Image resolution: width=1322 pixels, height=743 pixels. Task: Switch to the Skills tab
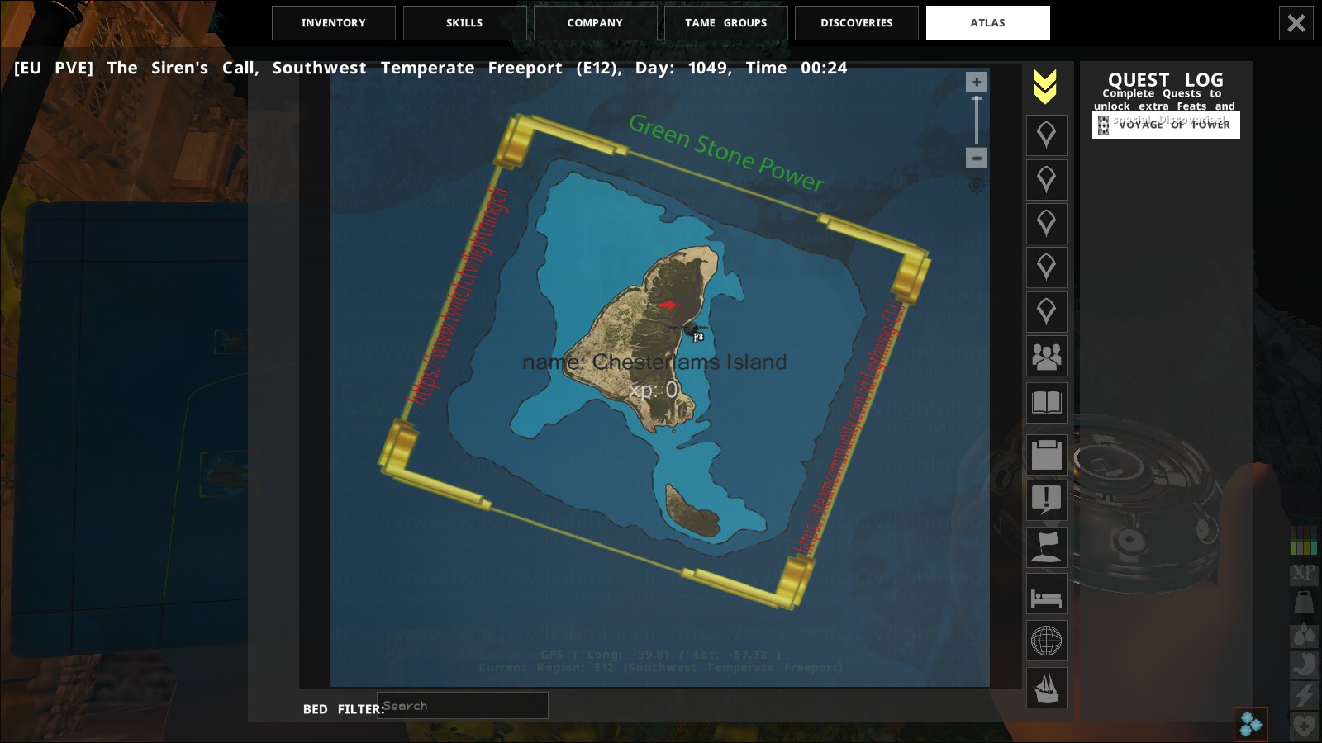click(x=464, y=23)
